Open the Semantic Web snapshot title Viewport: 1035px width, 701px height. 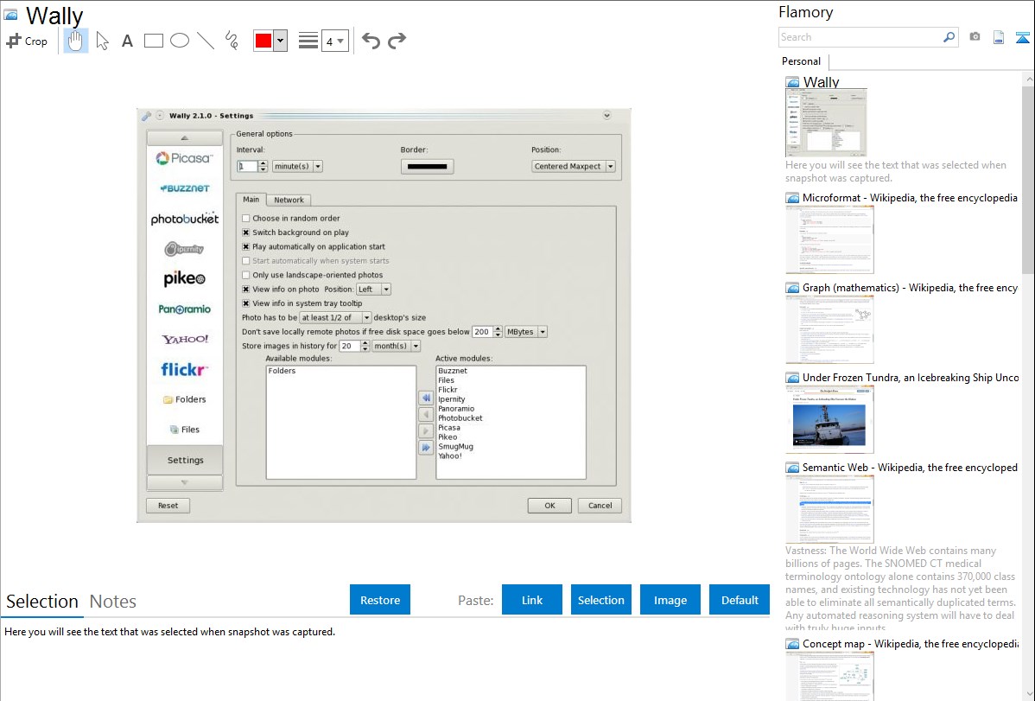[910, 467]
